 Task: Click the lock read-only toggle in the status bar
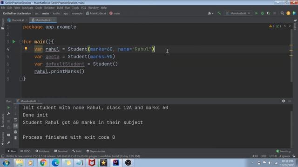pyautogui.click(x=294, y=156)
